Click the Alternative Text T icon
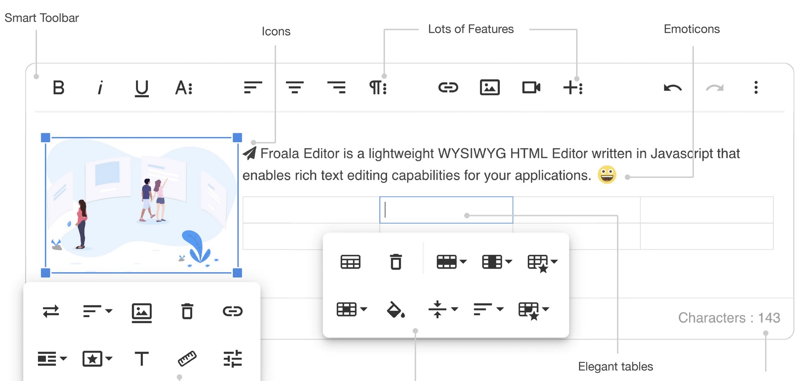Screen dimensions: 800x381 (141, 359)
